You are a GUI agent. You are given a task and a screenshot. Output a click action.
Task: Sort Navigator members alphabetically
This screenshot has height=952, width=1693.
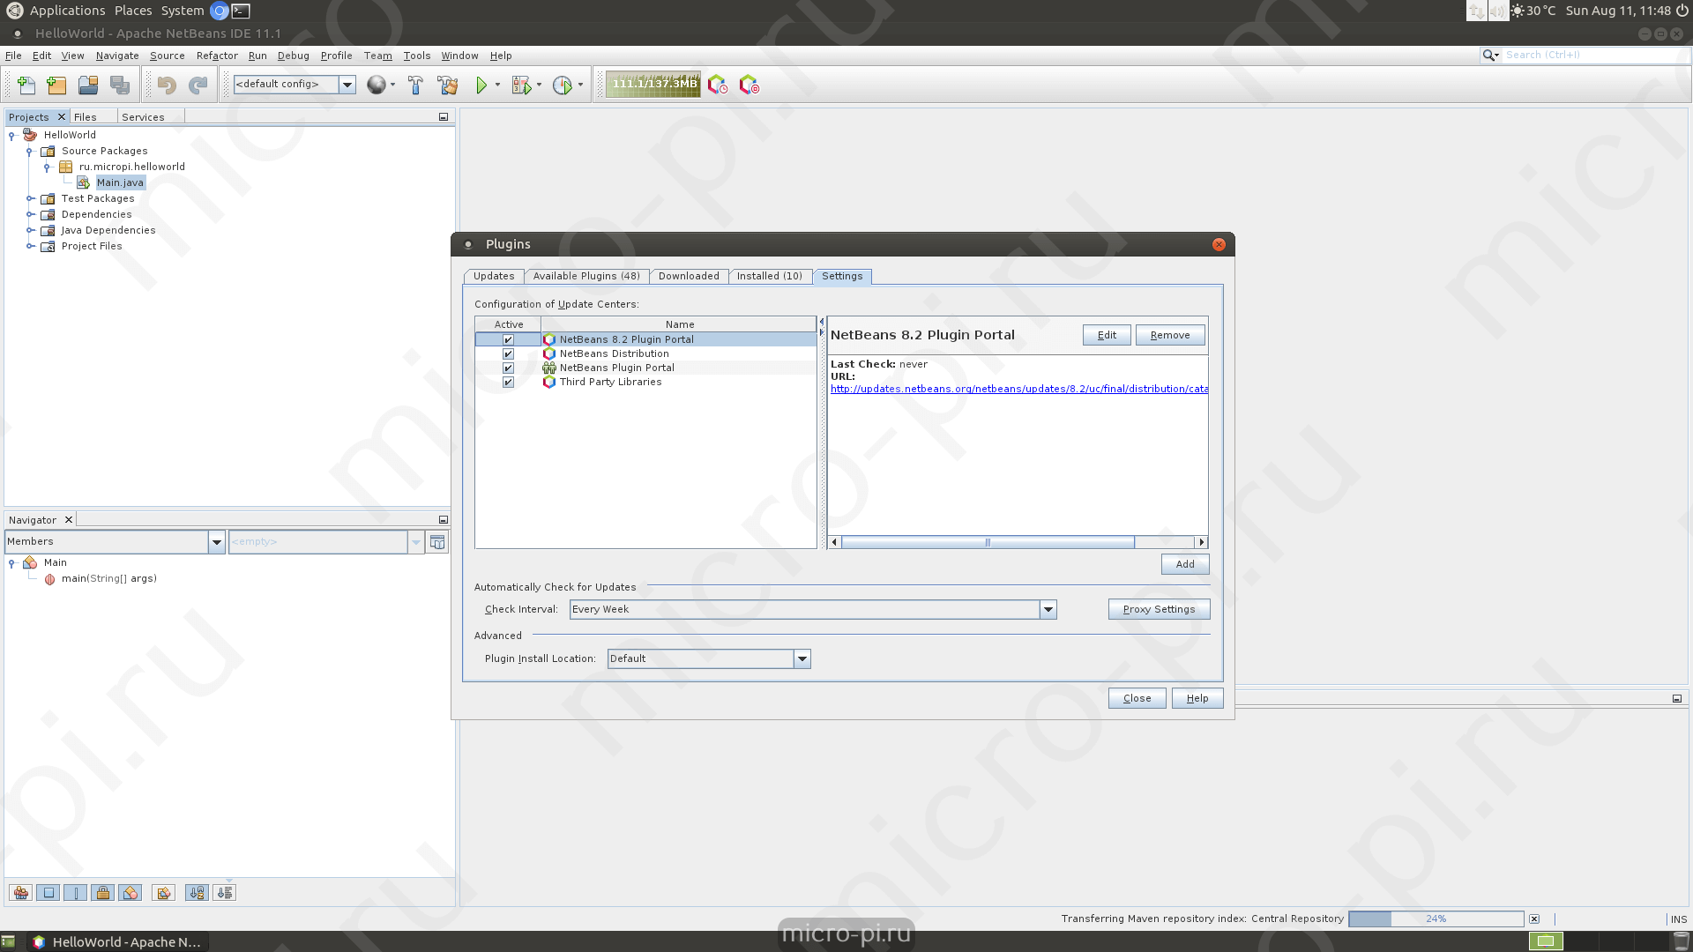(197, 892)
